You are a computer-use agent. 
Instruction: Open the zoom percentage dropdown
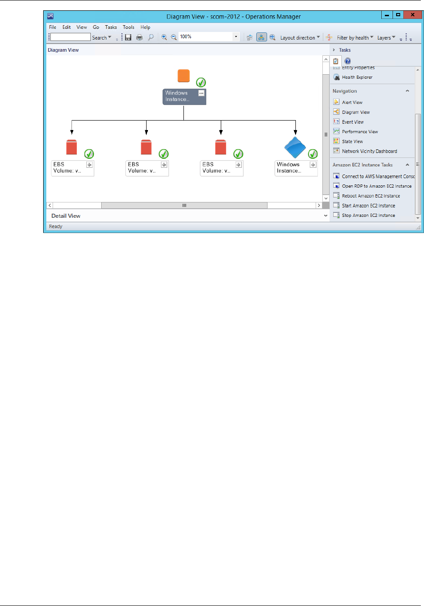coord(236,37)
